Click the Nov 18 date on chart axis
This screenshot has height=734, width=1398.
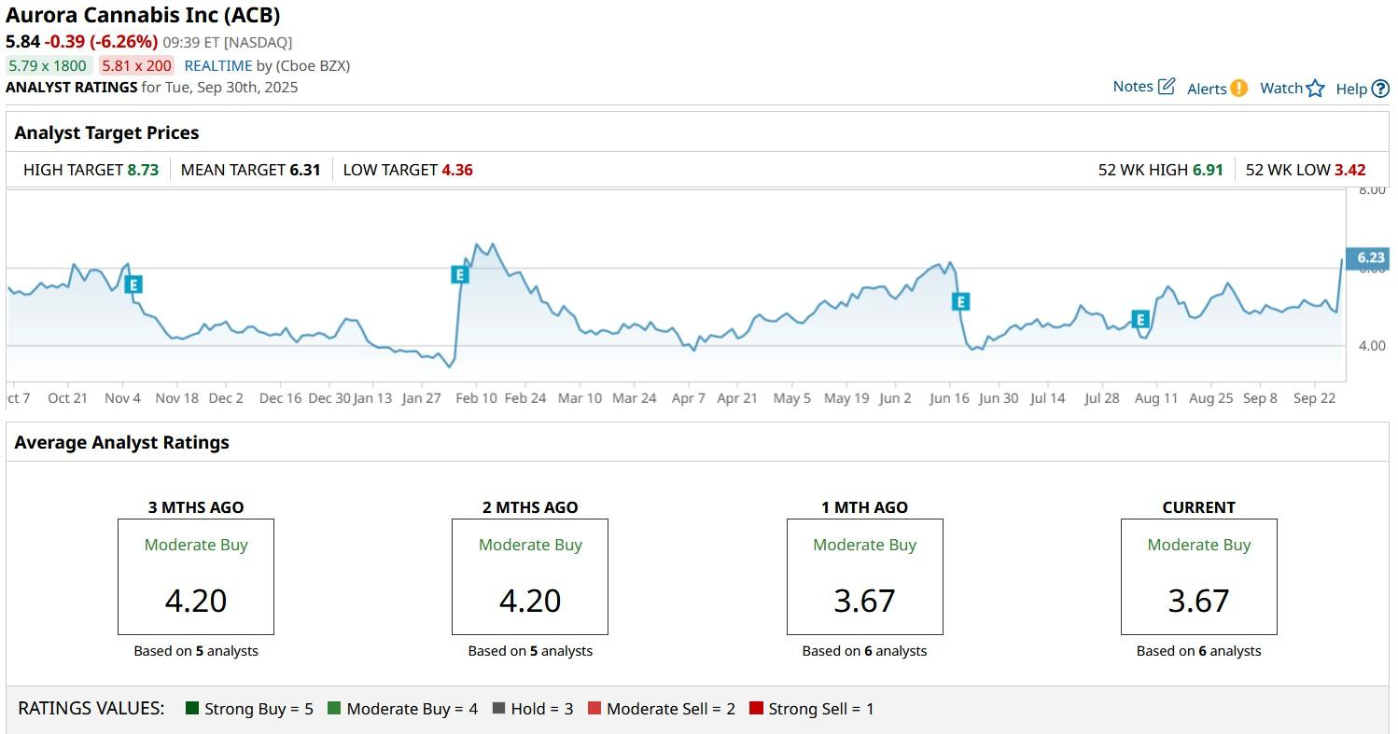click(177, 398)
